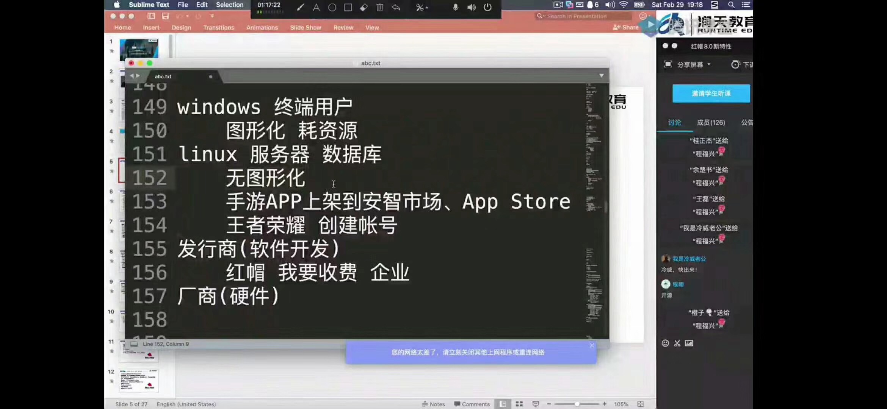Undo last annotation with arrow icon
Screen dimensions: 887x409
tap(396, 7)
